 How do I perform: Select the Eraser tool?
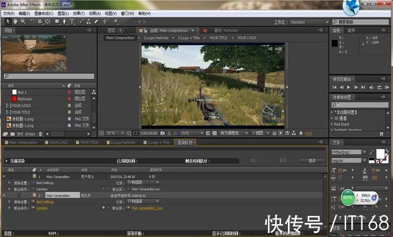(96, 22)
